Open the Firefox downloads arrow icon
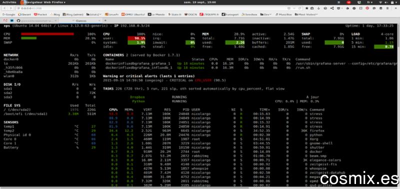The height and width of the screenshot is (189, 400). [319, 8]
